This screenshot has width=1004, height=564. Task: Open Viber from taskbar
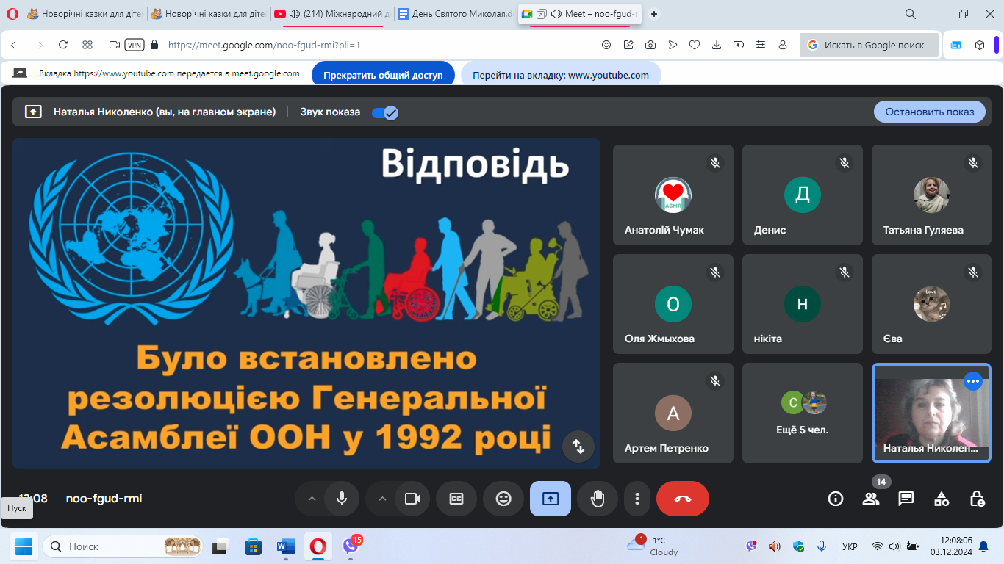coord(351,546)
